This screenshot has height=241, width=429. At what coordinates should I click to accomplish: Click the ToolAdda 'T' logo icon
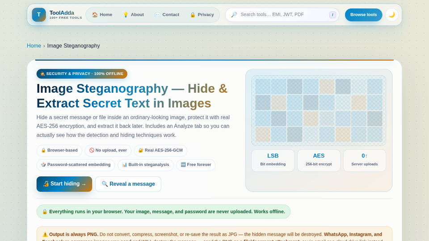click(x=39, y=15)
